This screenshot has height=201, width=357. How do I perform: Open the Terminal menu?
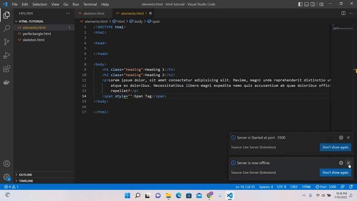click(x=90, y=4)
